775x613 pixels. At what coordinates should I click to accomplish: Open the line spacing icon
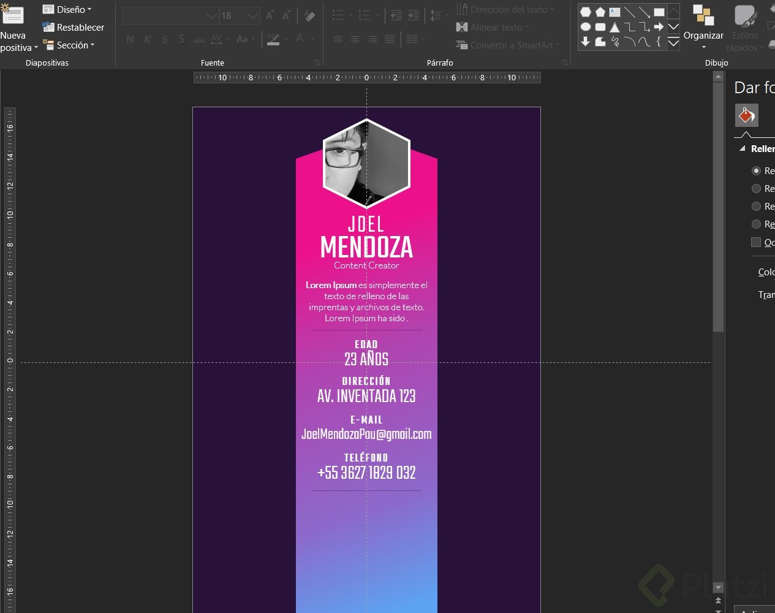[435, 15]
